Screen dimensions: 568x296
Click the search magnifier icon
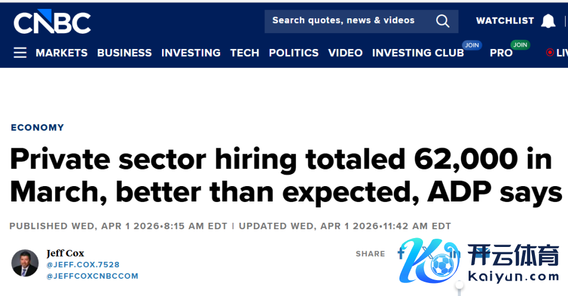coord(443,21)
